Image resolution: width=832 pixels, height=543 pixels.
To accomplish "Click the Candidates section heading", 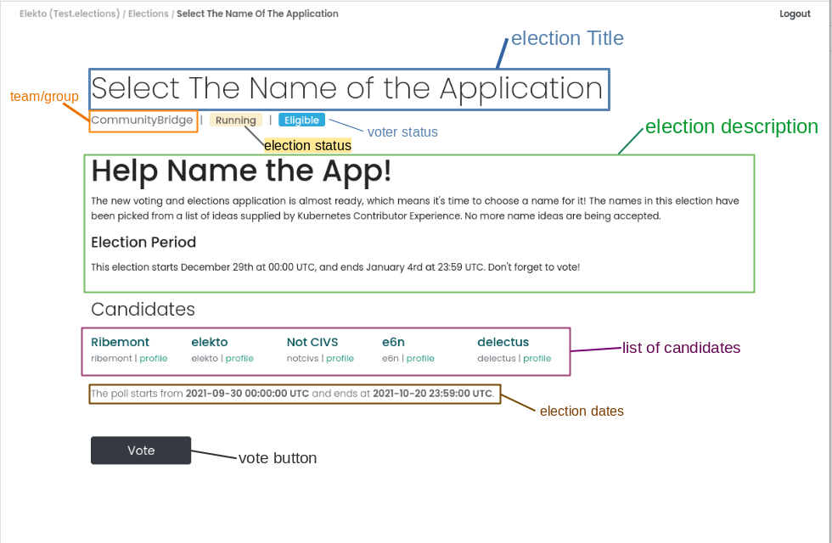I will (143, 309).
